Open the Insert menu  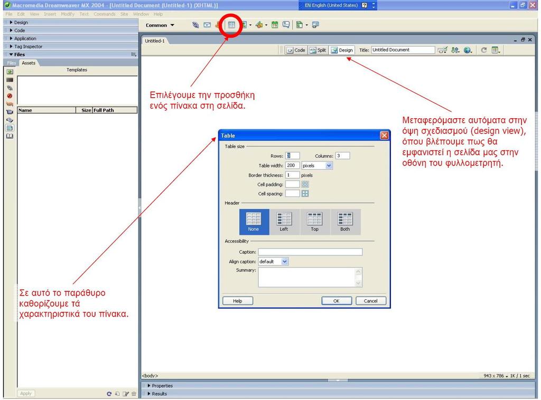50,14
